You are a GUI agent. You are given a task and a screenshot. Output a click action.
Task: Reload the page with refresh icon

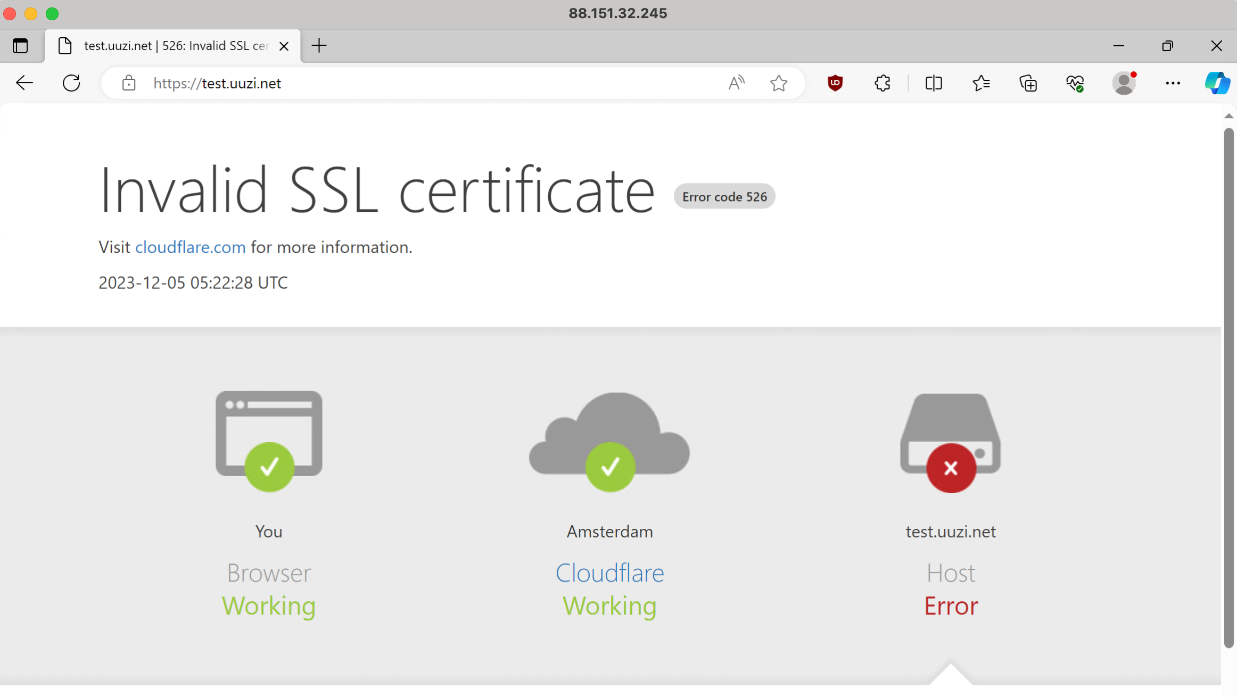pos(71,83)
